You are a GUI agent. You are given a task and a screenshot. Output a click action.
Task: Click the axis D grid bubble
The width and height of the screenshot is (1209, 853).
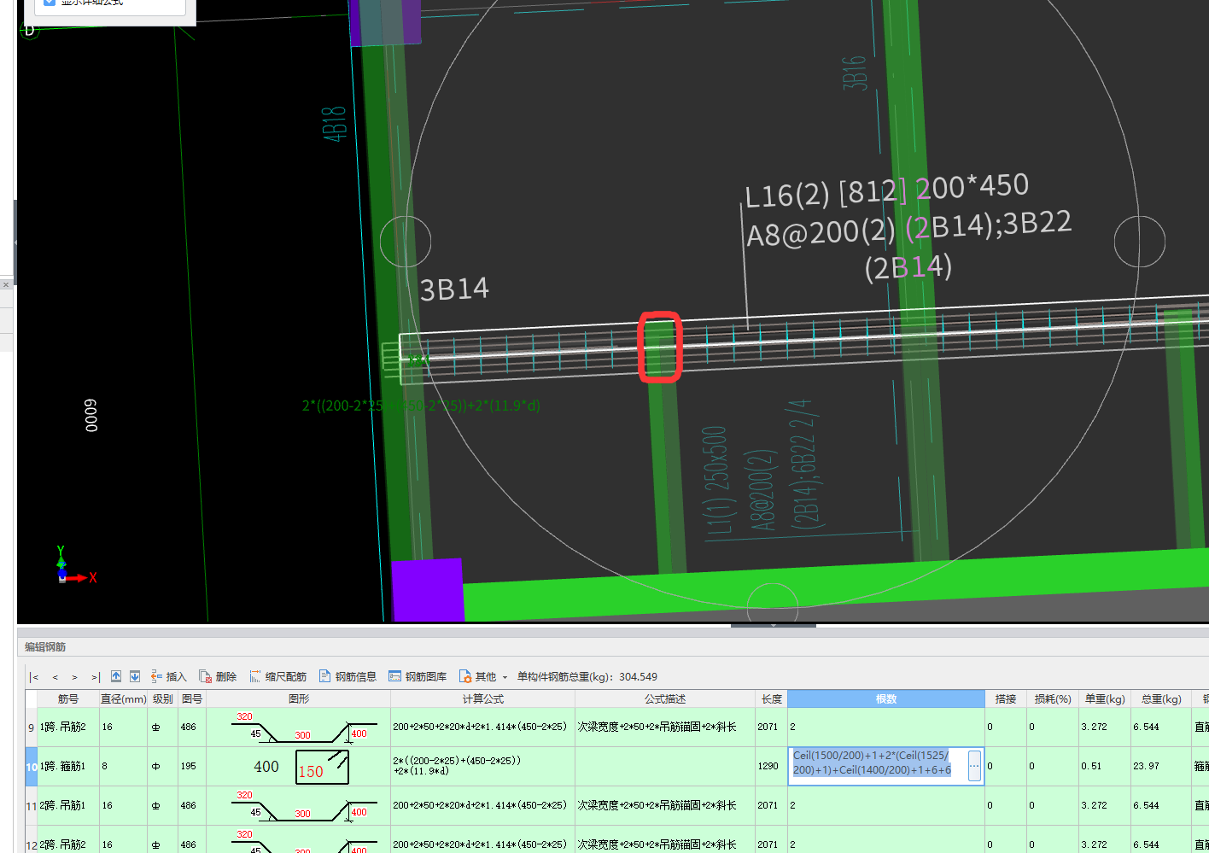point(30,31)
